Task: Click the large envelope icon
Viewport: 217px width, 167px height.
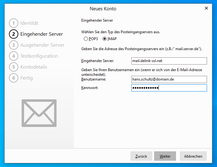Action: tap(39, 113)
